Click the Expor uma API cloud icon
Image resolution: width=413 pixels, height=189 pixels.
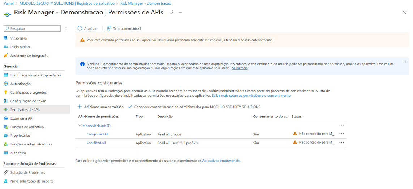click(6, 118)
